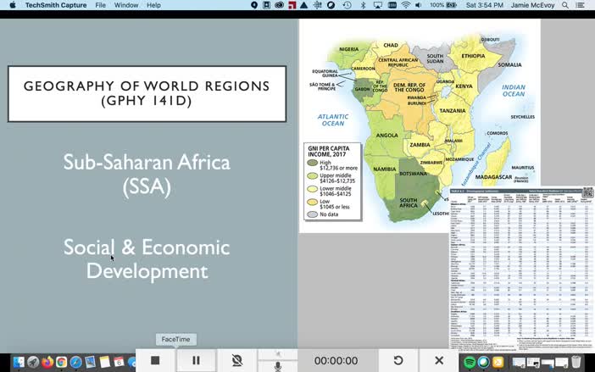The width and height of the screenshot is (595, 372).
Task: Click the MADAGASCAR label on the map
Action: click(493, 177)
